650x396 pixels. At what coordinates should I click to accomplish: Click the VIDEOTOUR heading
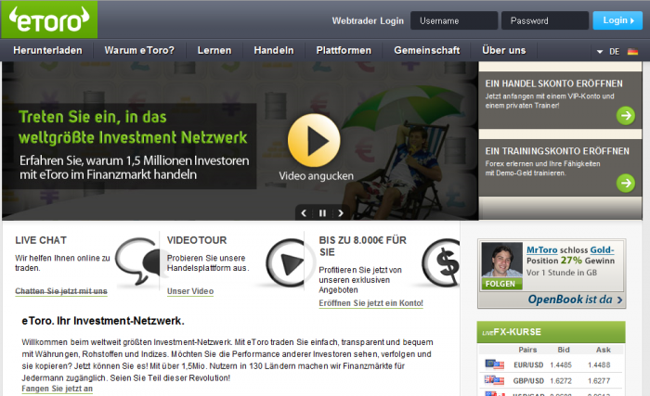[x=197, y=240]
